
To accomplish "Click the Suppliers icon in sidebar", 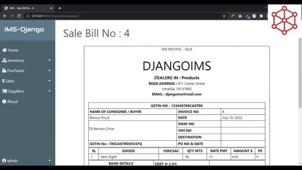I will (x=5, y=91).
